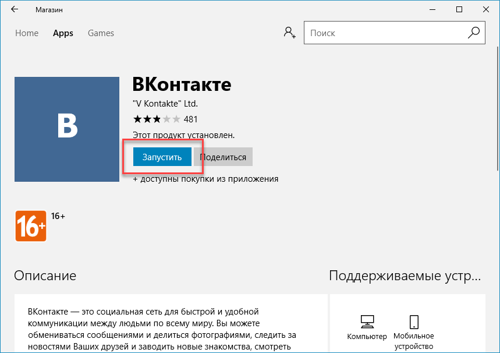
Task: Click the Поделиться share button
Action: point(223,157)
